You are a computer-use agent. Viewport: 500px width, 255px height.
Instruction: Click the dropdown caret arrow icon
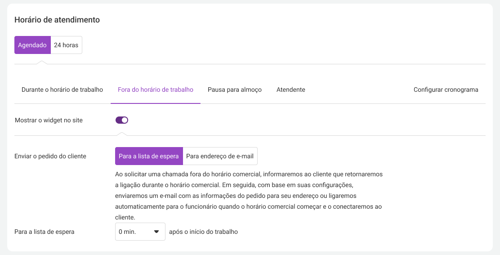click(x=156, y=232)
